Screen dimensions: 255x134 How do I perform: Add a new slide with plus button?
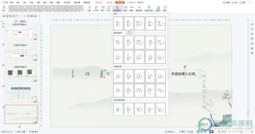20,127
